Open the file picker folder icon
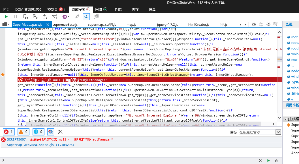This screenshot has width=299, height=164. pyautogui.click(x=4, y=24)
